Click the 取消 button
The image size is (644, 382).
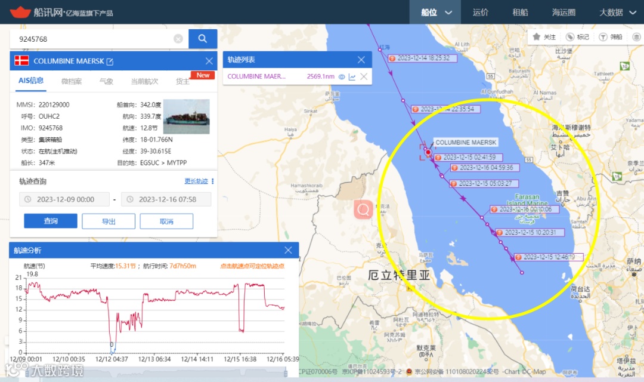166,221
